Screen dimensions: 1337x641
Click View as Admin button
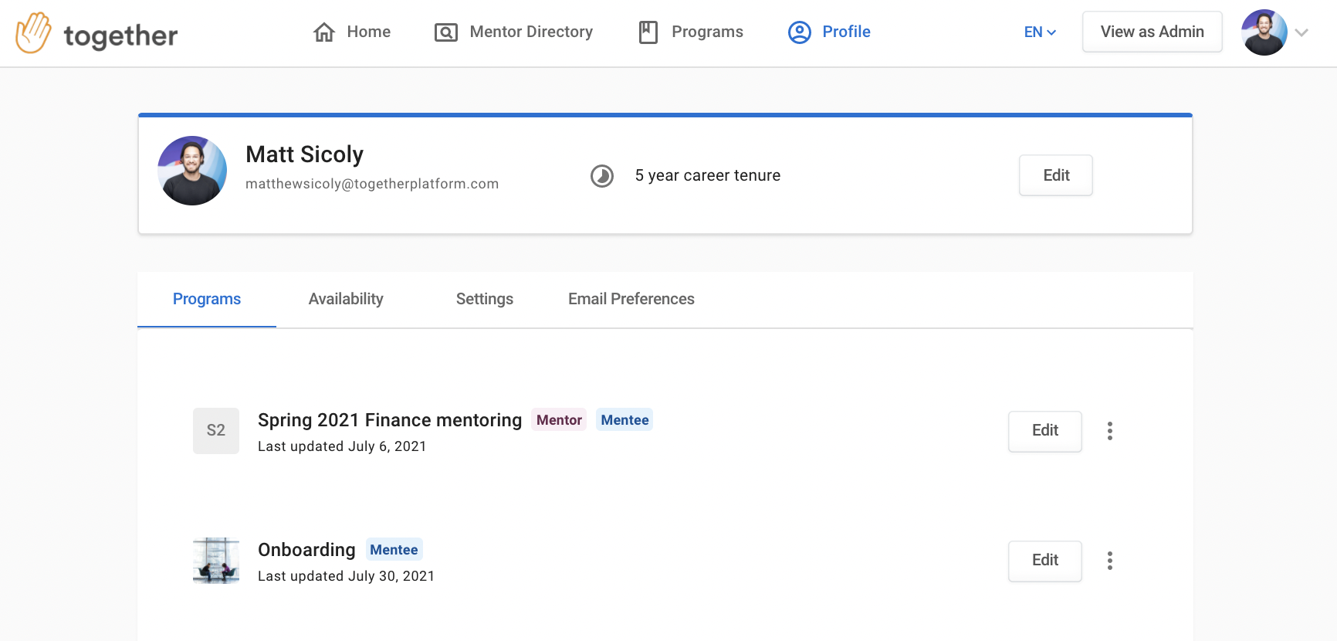(x=1153, y=32)
